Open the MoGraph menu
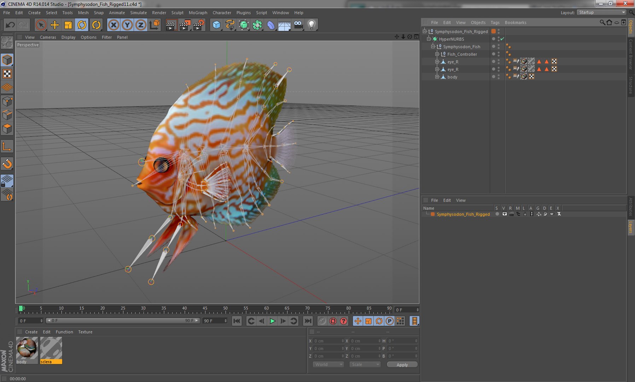This screenshot has height=382, width=635. pyautogui.click(x=198, y=12)
